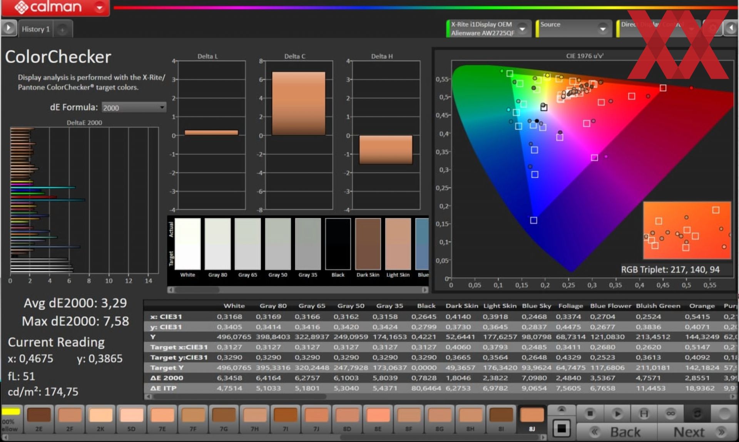Open the Calman main menu dropdown
This screenshot has height=442, width=739.
click(x=99, y=7)
